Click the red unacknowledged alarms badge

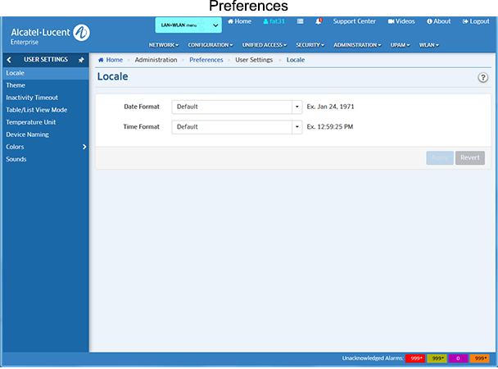[416, 359]
